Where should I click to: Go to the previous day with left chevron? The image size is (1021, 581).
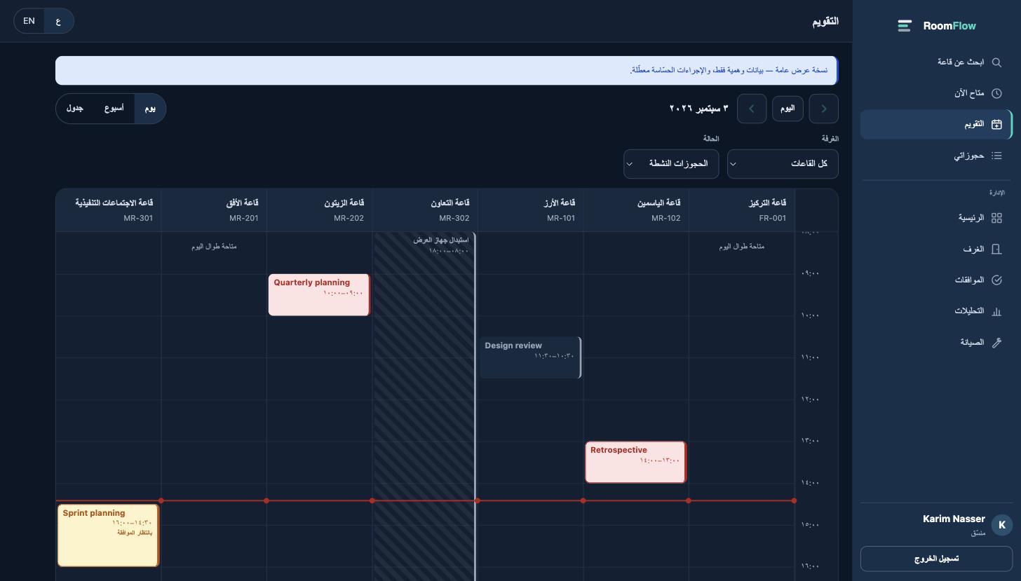[x=752, y=109]
